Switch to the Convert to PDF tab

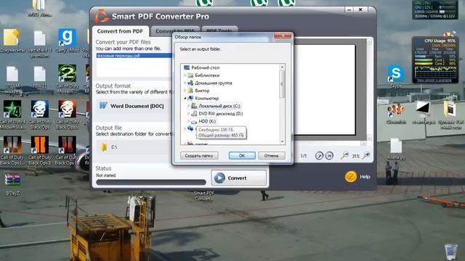(x=175, y=31)
